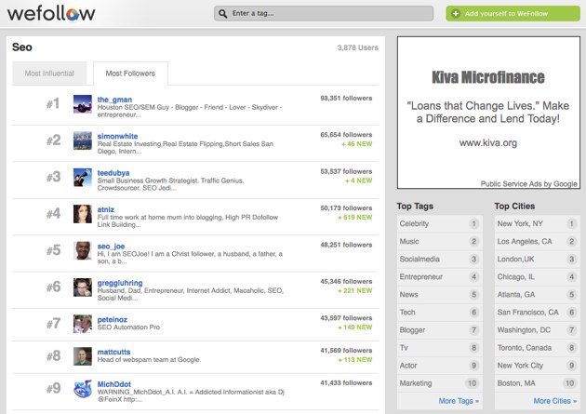The width and height of the screenshot is (586, 414).
Task: Open Tech tag
Action: 439,313
